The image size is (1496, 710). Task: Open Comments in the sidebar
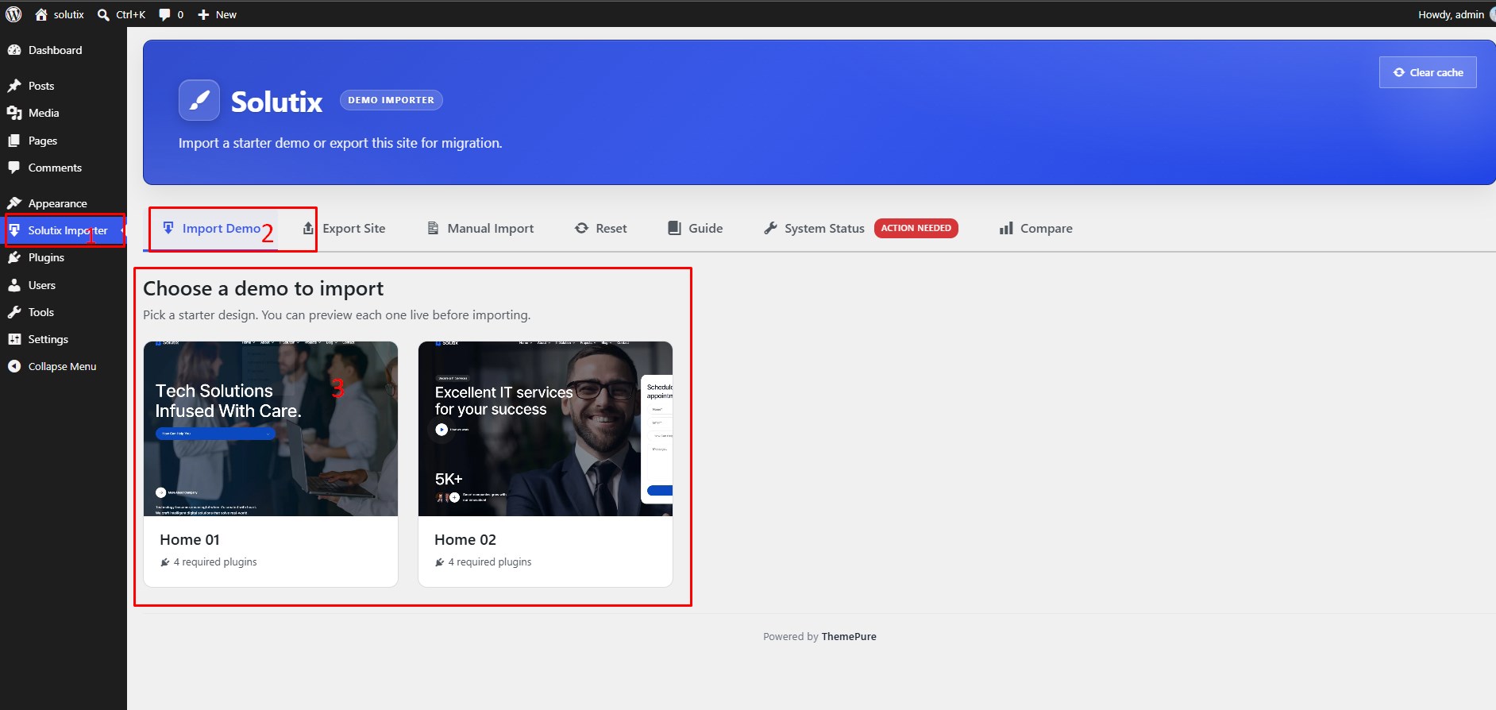(x=64, y=168)
